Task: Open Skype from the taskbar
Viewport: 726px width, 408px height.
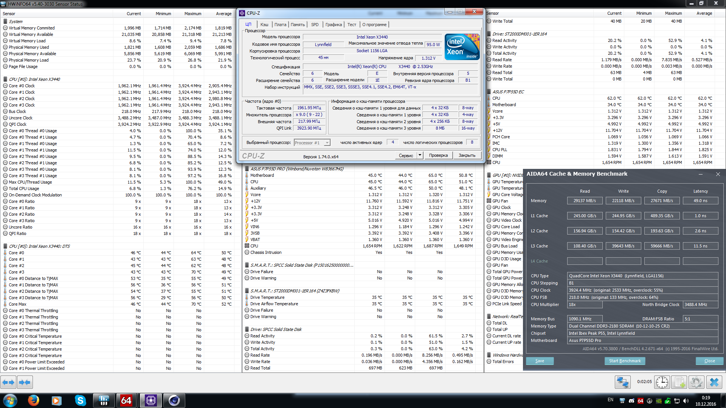Action: coord(80,400)
